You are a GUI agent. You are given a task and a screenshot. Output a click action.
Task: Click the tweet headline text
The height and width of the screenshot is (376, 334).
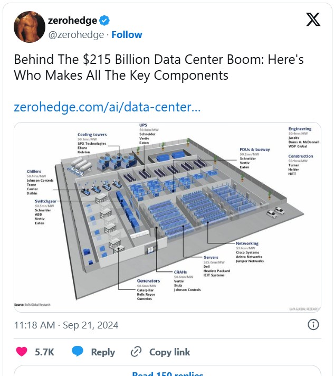[159, 67]
